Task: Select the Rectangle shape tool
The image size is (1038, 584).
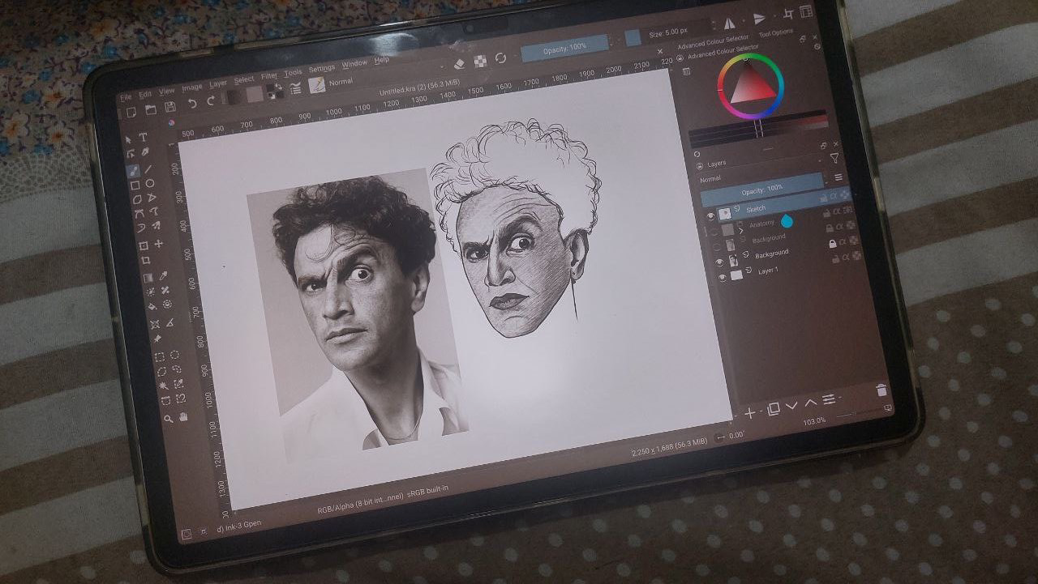Action: tap(134, 185)
